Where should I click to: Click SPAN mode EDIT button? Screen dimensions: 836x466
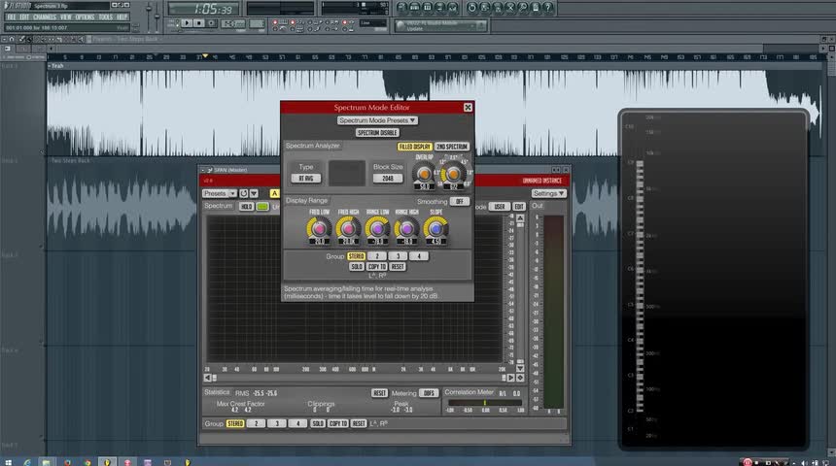[x=519, y=206]
